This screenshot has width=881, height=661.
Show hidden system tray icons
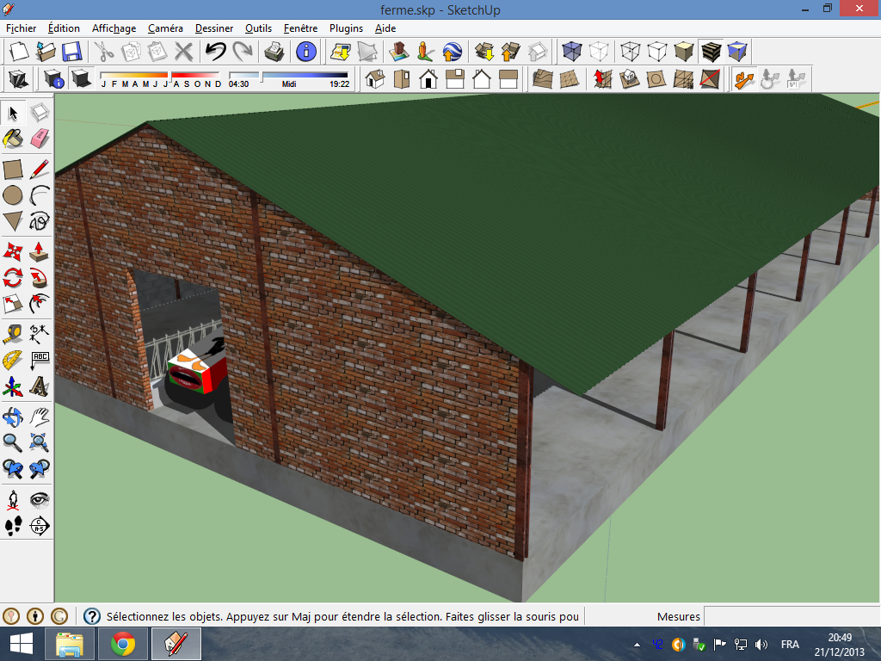tap(637, 645)
